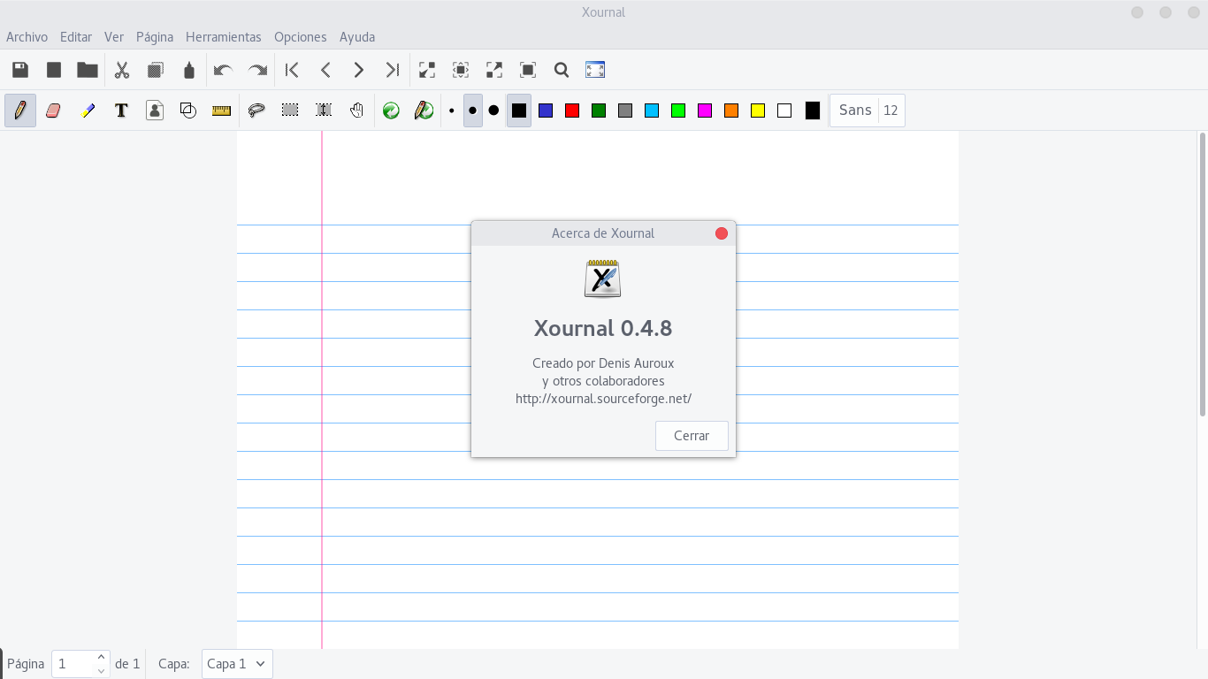Click the Zoom in icon
The height and width of the screenshot is (679, 1208).
point(494,70)
